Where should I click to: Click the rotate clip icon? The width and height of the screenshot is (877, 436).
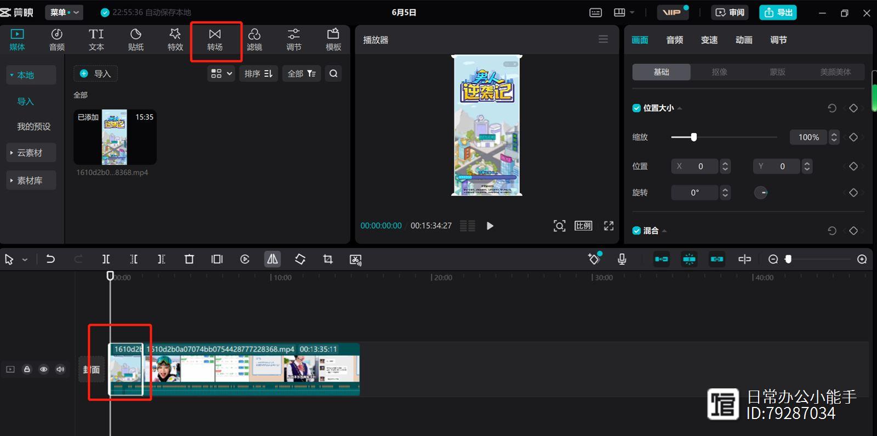(x=300, y=259)
